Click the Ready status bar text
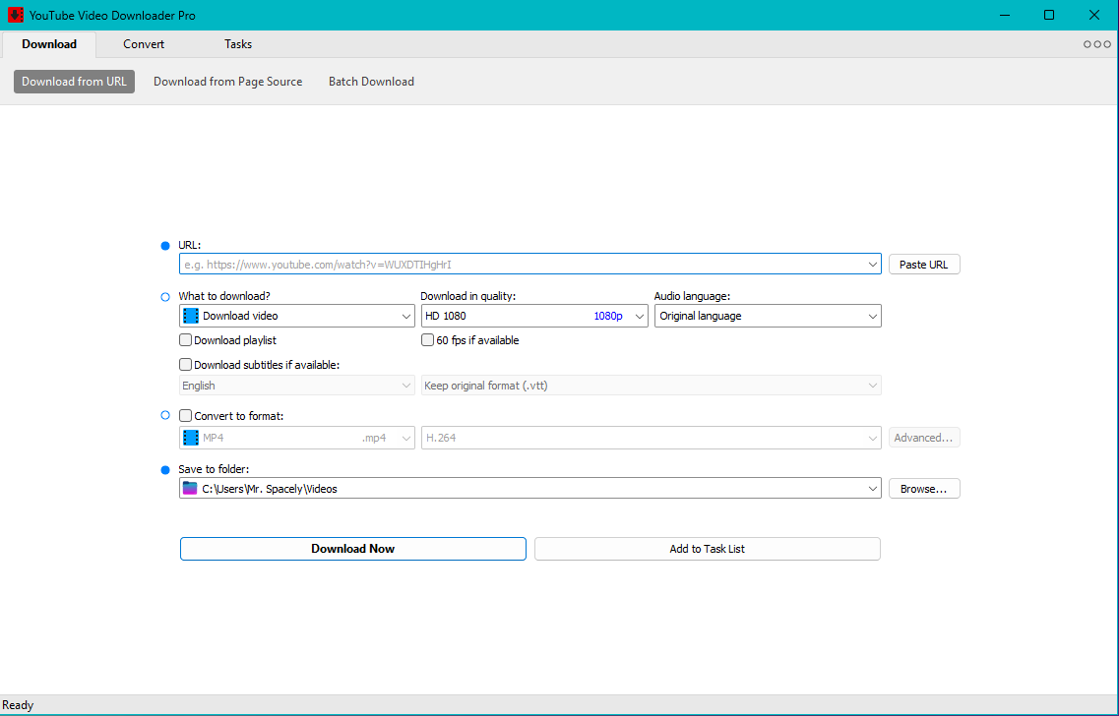 tap(18, 705)
